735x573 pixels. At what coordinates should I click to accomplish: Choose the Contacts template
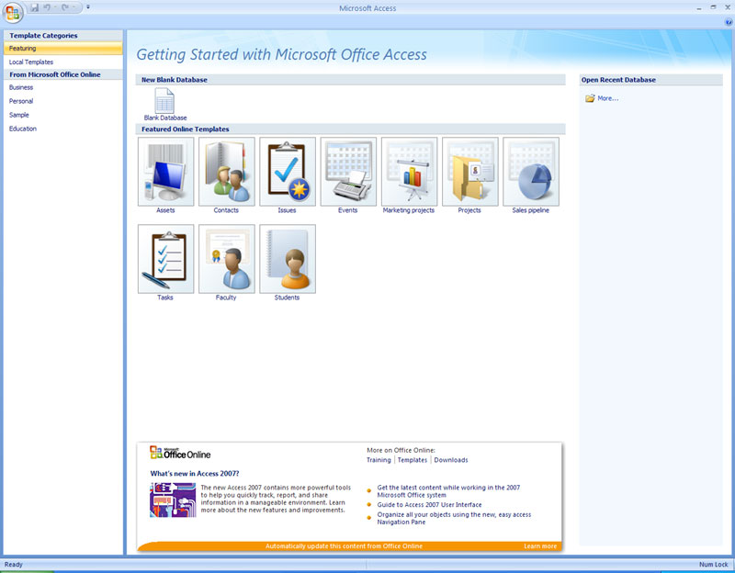click(226, 175)
